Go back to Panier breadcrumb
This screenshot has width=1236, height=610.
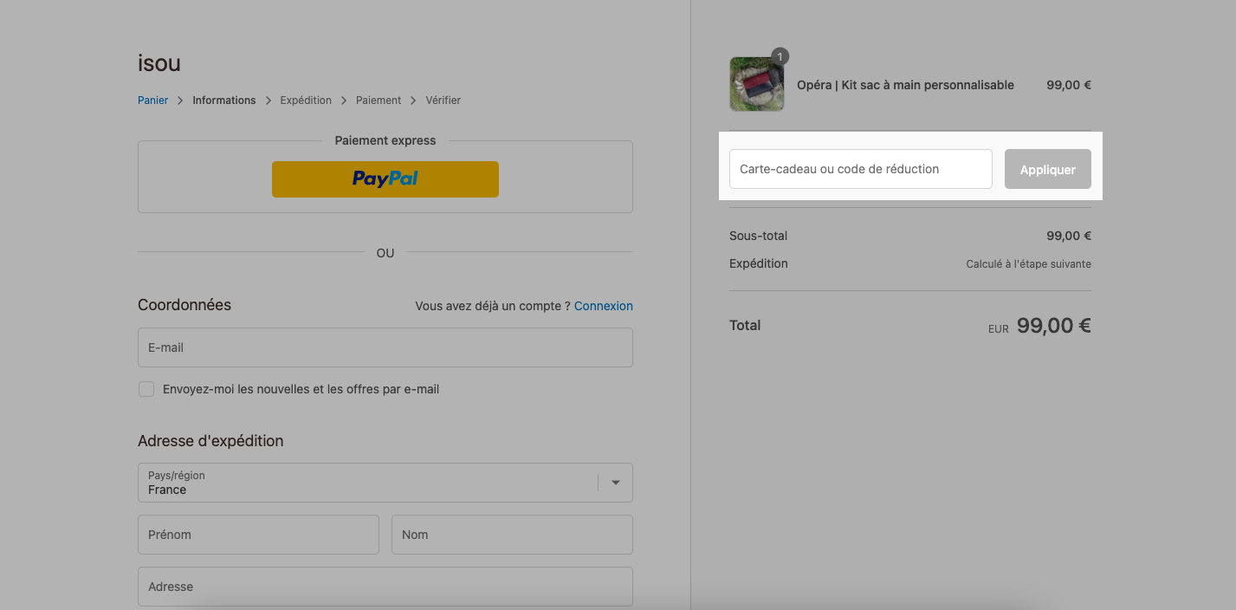coord(153,101)
